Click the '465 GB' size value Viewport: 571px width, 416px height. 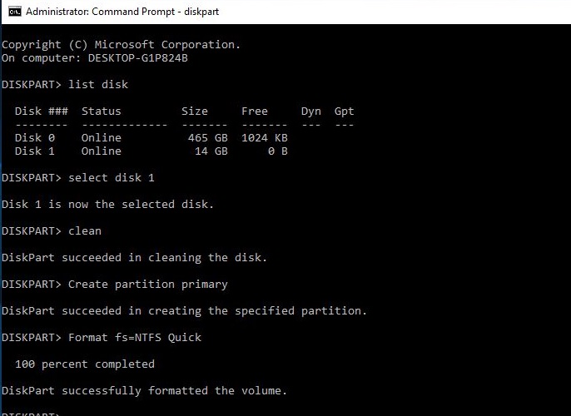(x=208, y=138)
